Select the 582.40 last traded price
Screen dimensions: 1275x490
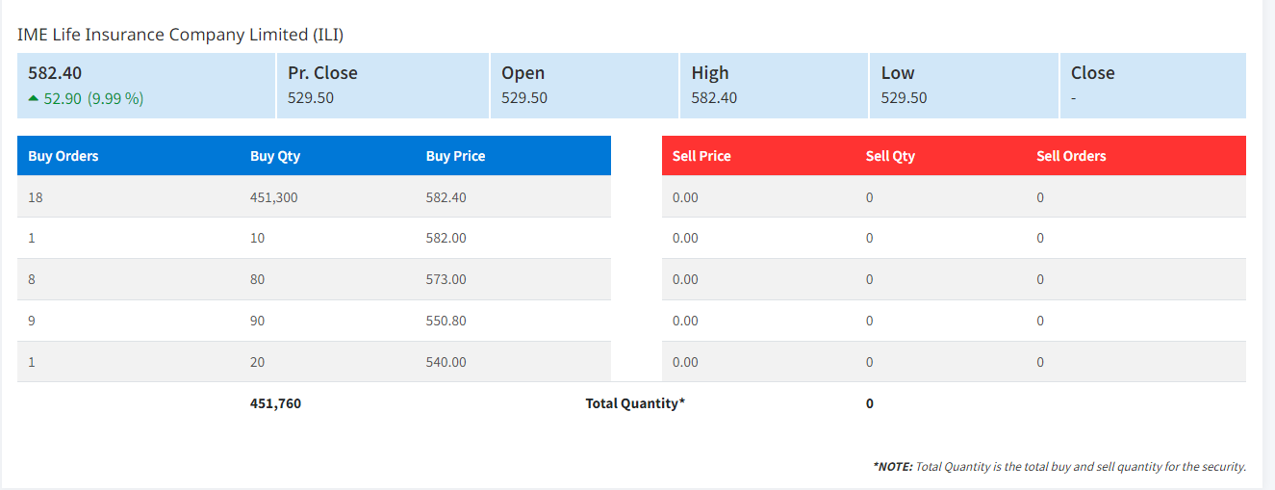(55, 72)
